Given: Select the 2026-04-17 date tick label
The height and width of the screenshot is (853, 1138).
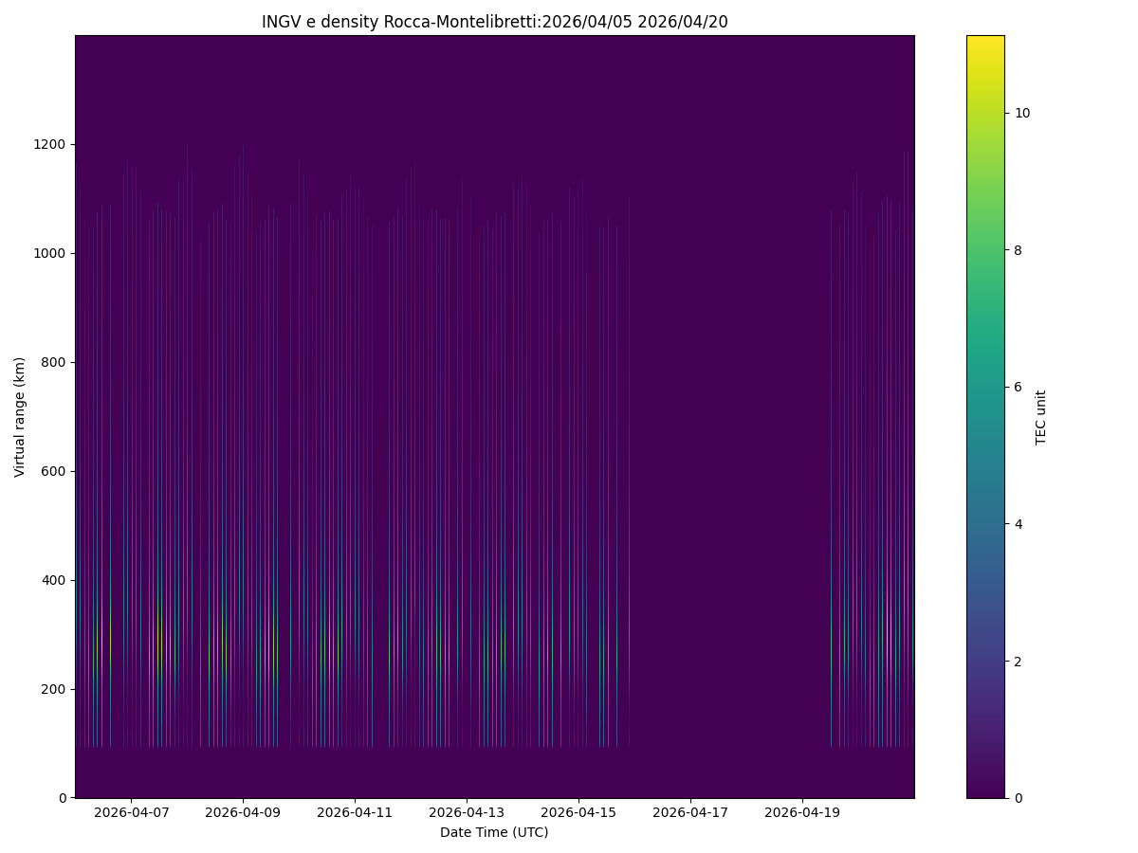Looking at the screenshot, I should 690,812.
